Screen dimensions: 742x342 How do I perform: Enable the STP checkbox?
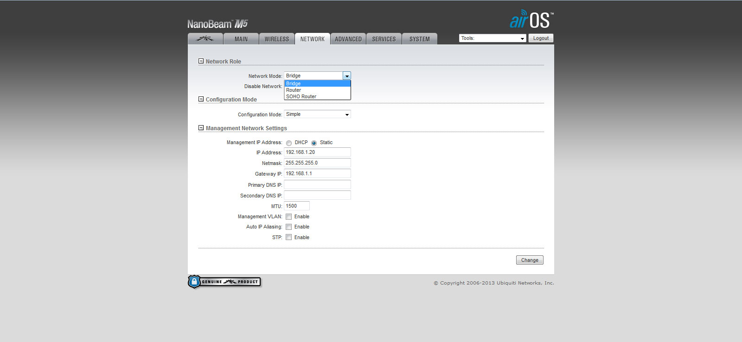[x=289, y=237]
